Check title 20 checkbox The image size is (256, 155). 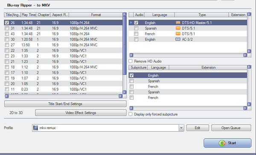(x=7, y=83)
